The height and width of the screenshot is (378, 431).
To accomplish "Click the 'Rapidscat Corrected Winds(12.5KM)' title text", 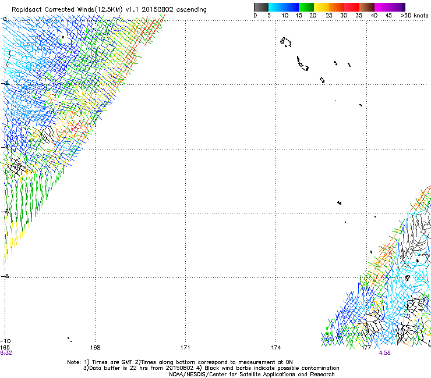I will point(67,10).
